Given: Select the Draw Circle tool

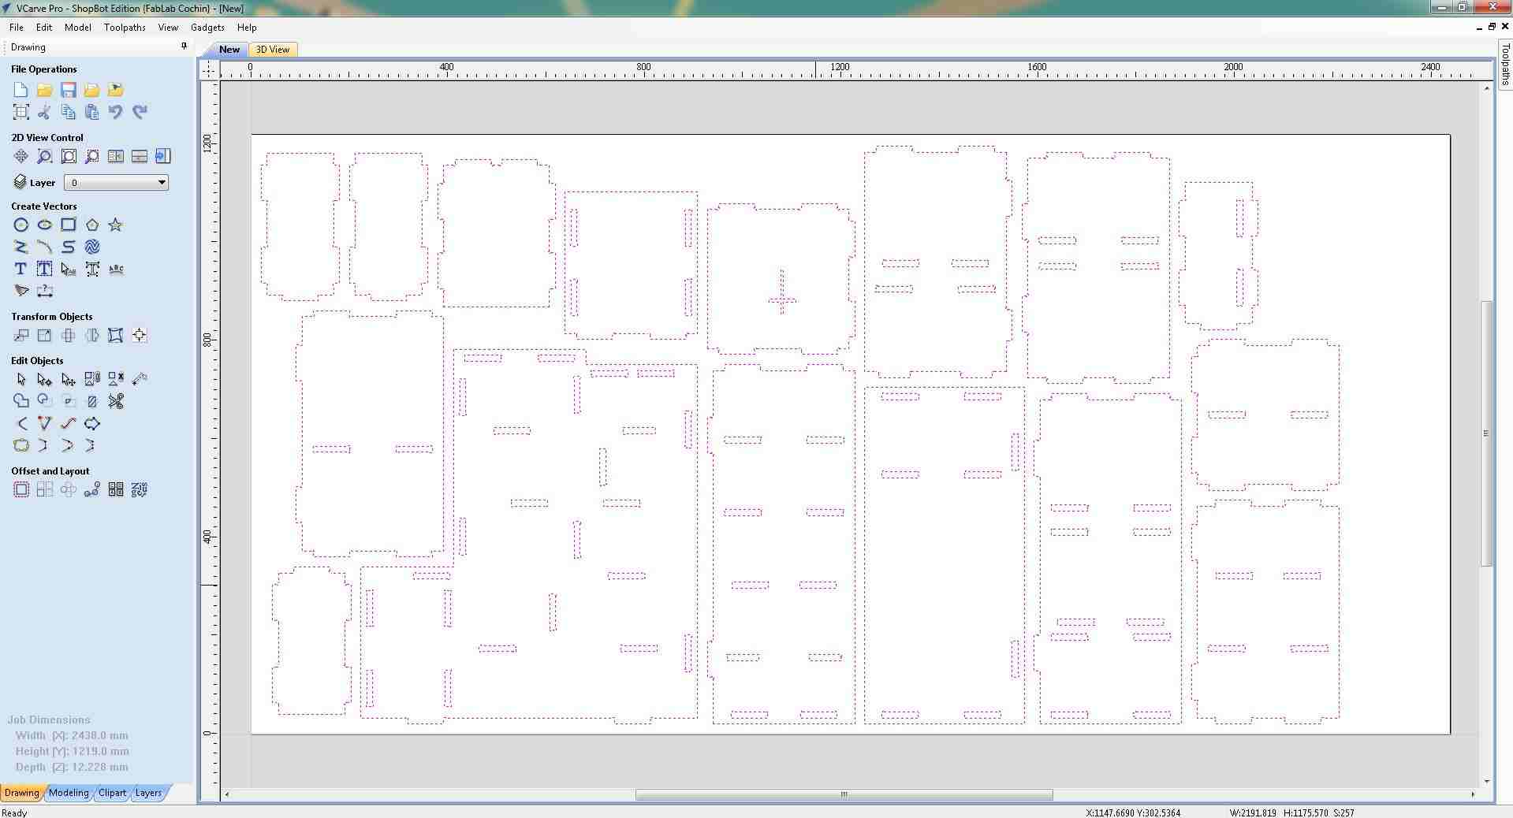Looking at the screenshot, I should 21,225.
